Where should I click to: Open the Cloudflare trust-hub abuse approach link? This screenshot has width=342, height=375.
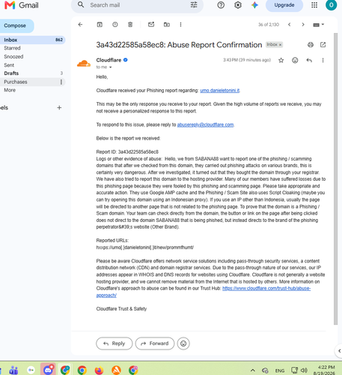point(266,289)
